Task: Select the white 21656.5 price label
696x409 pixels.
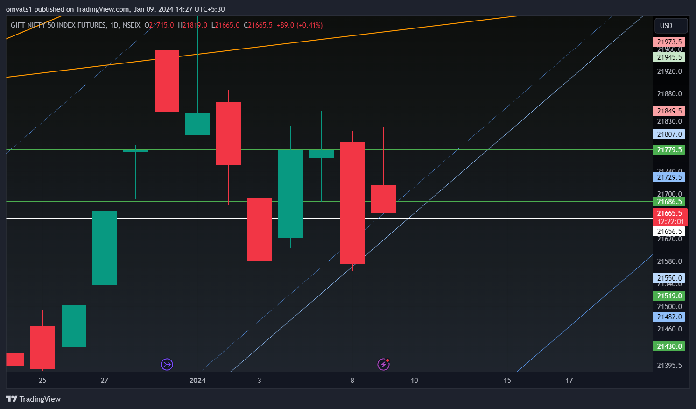Action: [669, 232]
